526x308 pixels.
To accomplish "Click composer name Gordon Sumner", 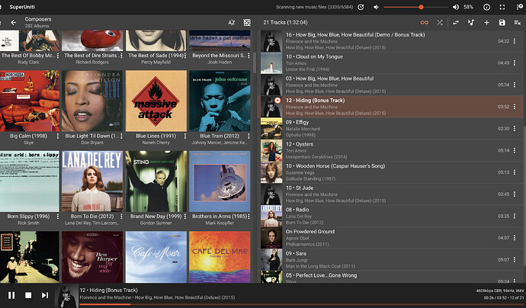I will point(156,223).
